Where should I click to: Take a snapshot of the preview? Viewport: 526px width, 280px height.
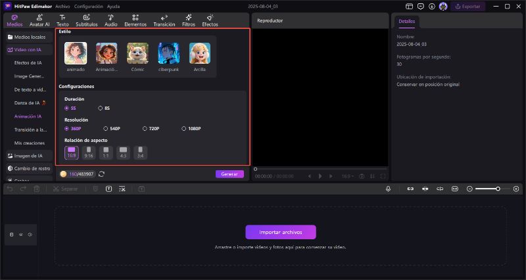[x=362, y=176]
